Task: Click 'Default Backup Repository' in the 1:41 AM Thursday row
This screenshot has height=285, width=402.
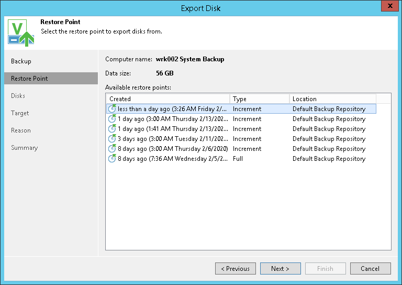Action: (329, 129)
